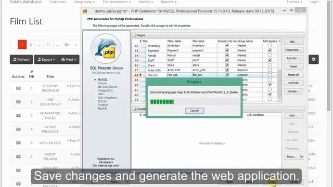
Task: Click the Film List page row icon
Action: tap(145, 75)
